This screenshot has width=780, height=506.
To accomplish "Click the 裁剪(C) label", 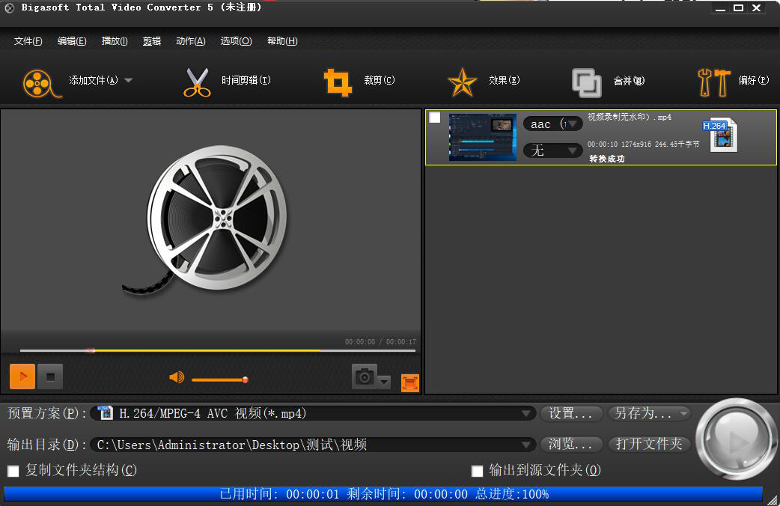I will coord(379,80).
